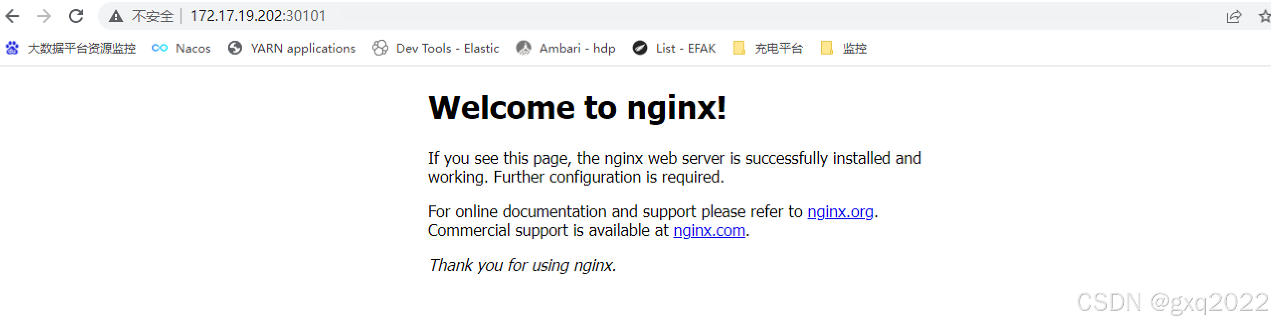This screenshot has width=1271, height=323.
Task: Bookmark this page with the star icon
Action: pos(1265,16)
